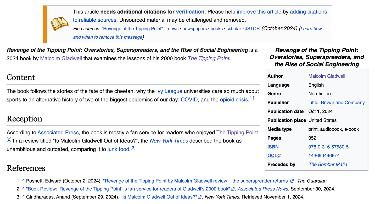
Task: Open the Associated Press "Book Review" reference link
Action: point(128,189)
